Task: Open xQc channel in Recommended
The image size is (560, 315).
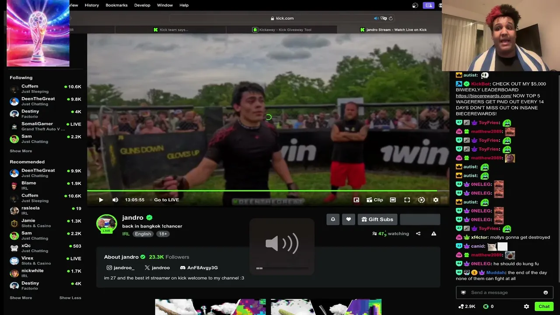Action: click(x=45, y=248)
